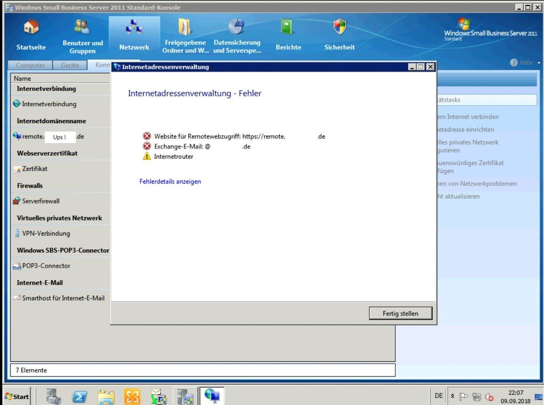
Task: Open Server Manager from the taskbar
Action: [53, 396]
